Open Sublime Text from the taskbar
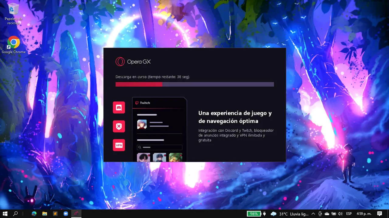Viewport: 389px width, 218px height. [55, 214]
